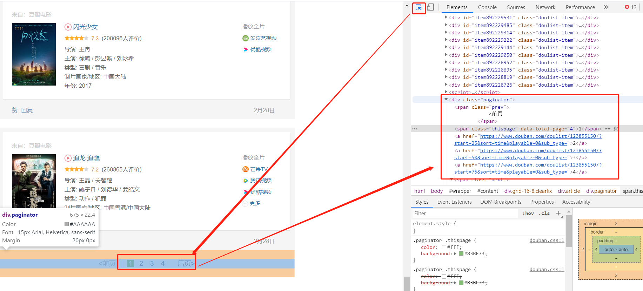Click the #83BF73 background color swatch
The image size is (643, 291).
click(x=461, y=253)
